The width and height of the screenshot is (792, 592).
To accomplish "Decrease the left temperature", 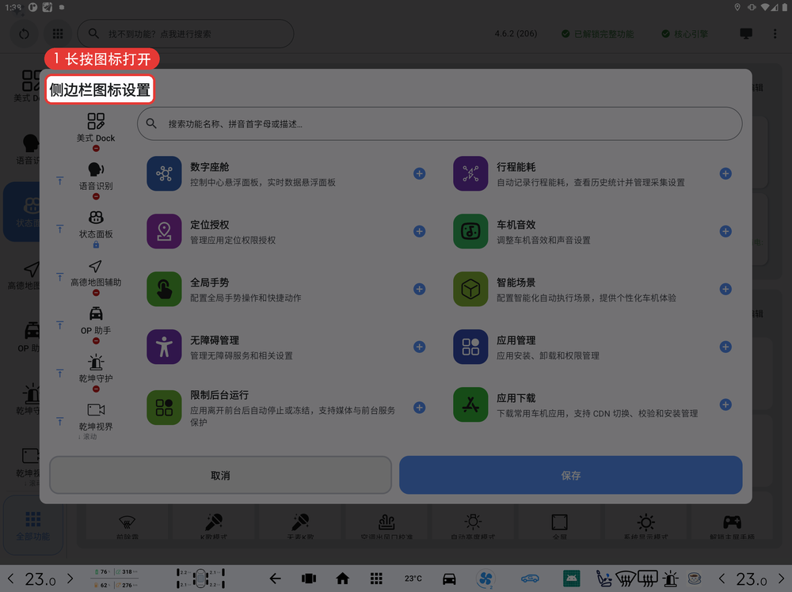I will (10, 579).
